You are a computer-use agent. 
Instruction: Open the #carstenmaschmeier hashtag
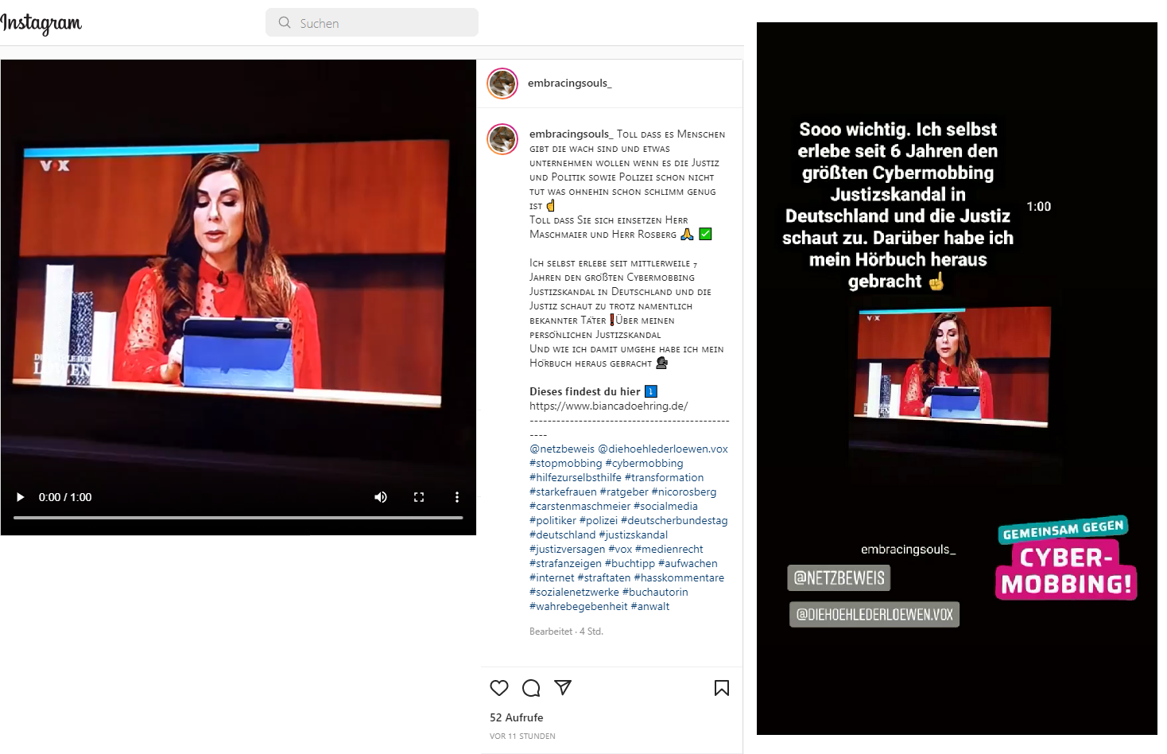click(580, 506)
